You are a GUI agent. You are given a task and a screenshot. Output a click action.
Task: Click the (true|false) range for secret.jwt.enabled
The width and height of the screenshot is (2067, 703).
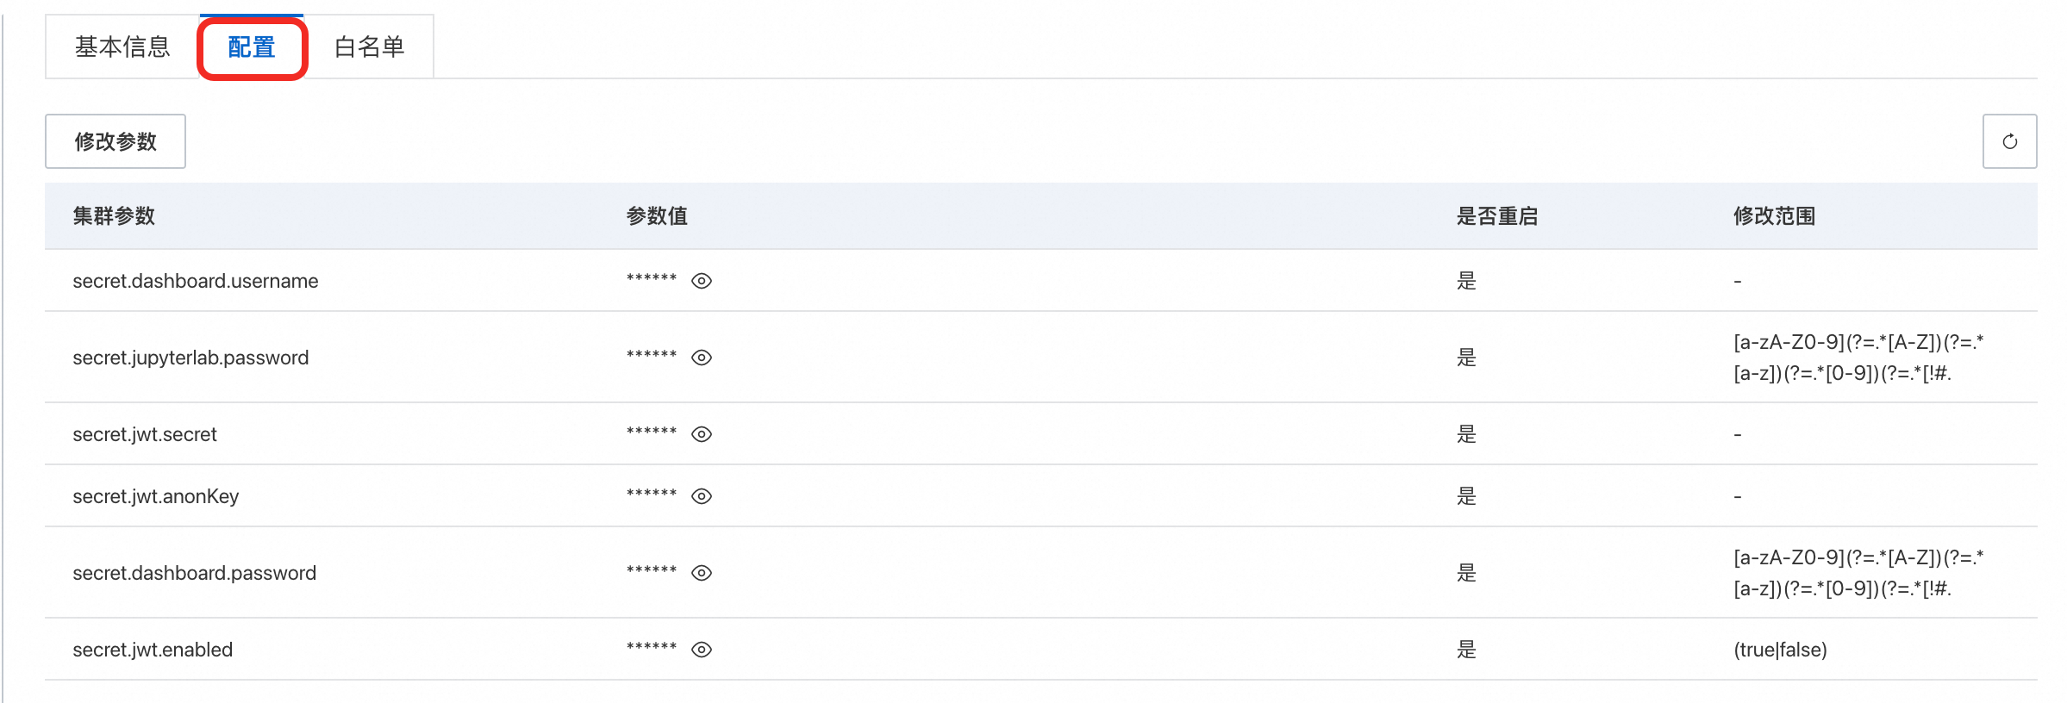click(1780, 650)
